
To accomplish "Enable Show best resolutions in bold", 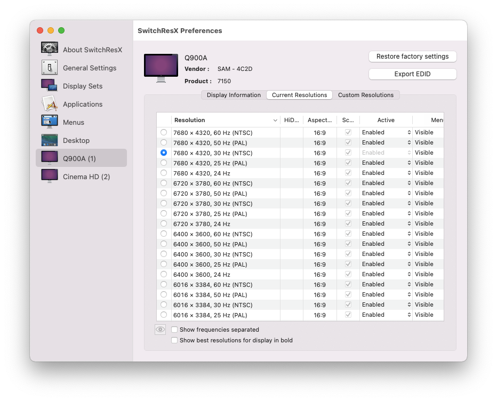I will click(174, 340).
